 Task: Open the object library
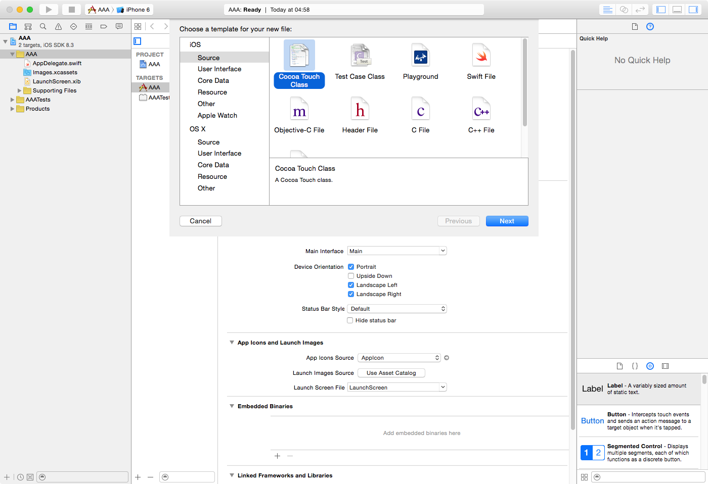pyautogui.click(x=650, y=366)
